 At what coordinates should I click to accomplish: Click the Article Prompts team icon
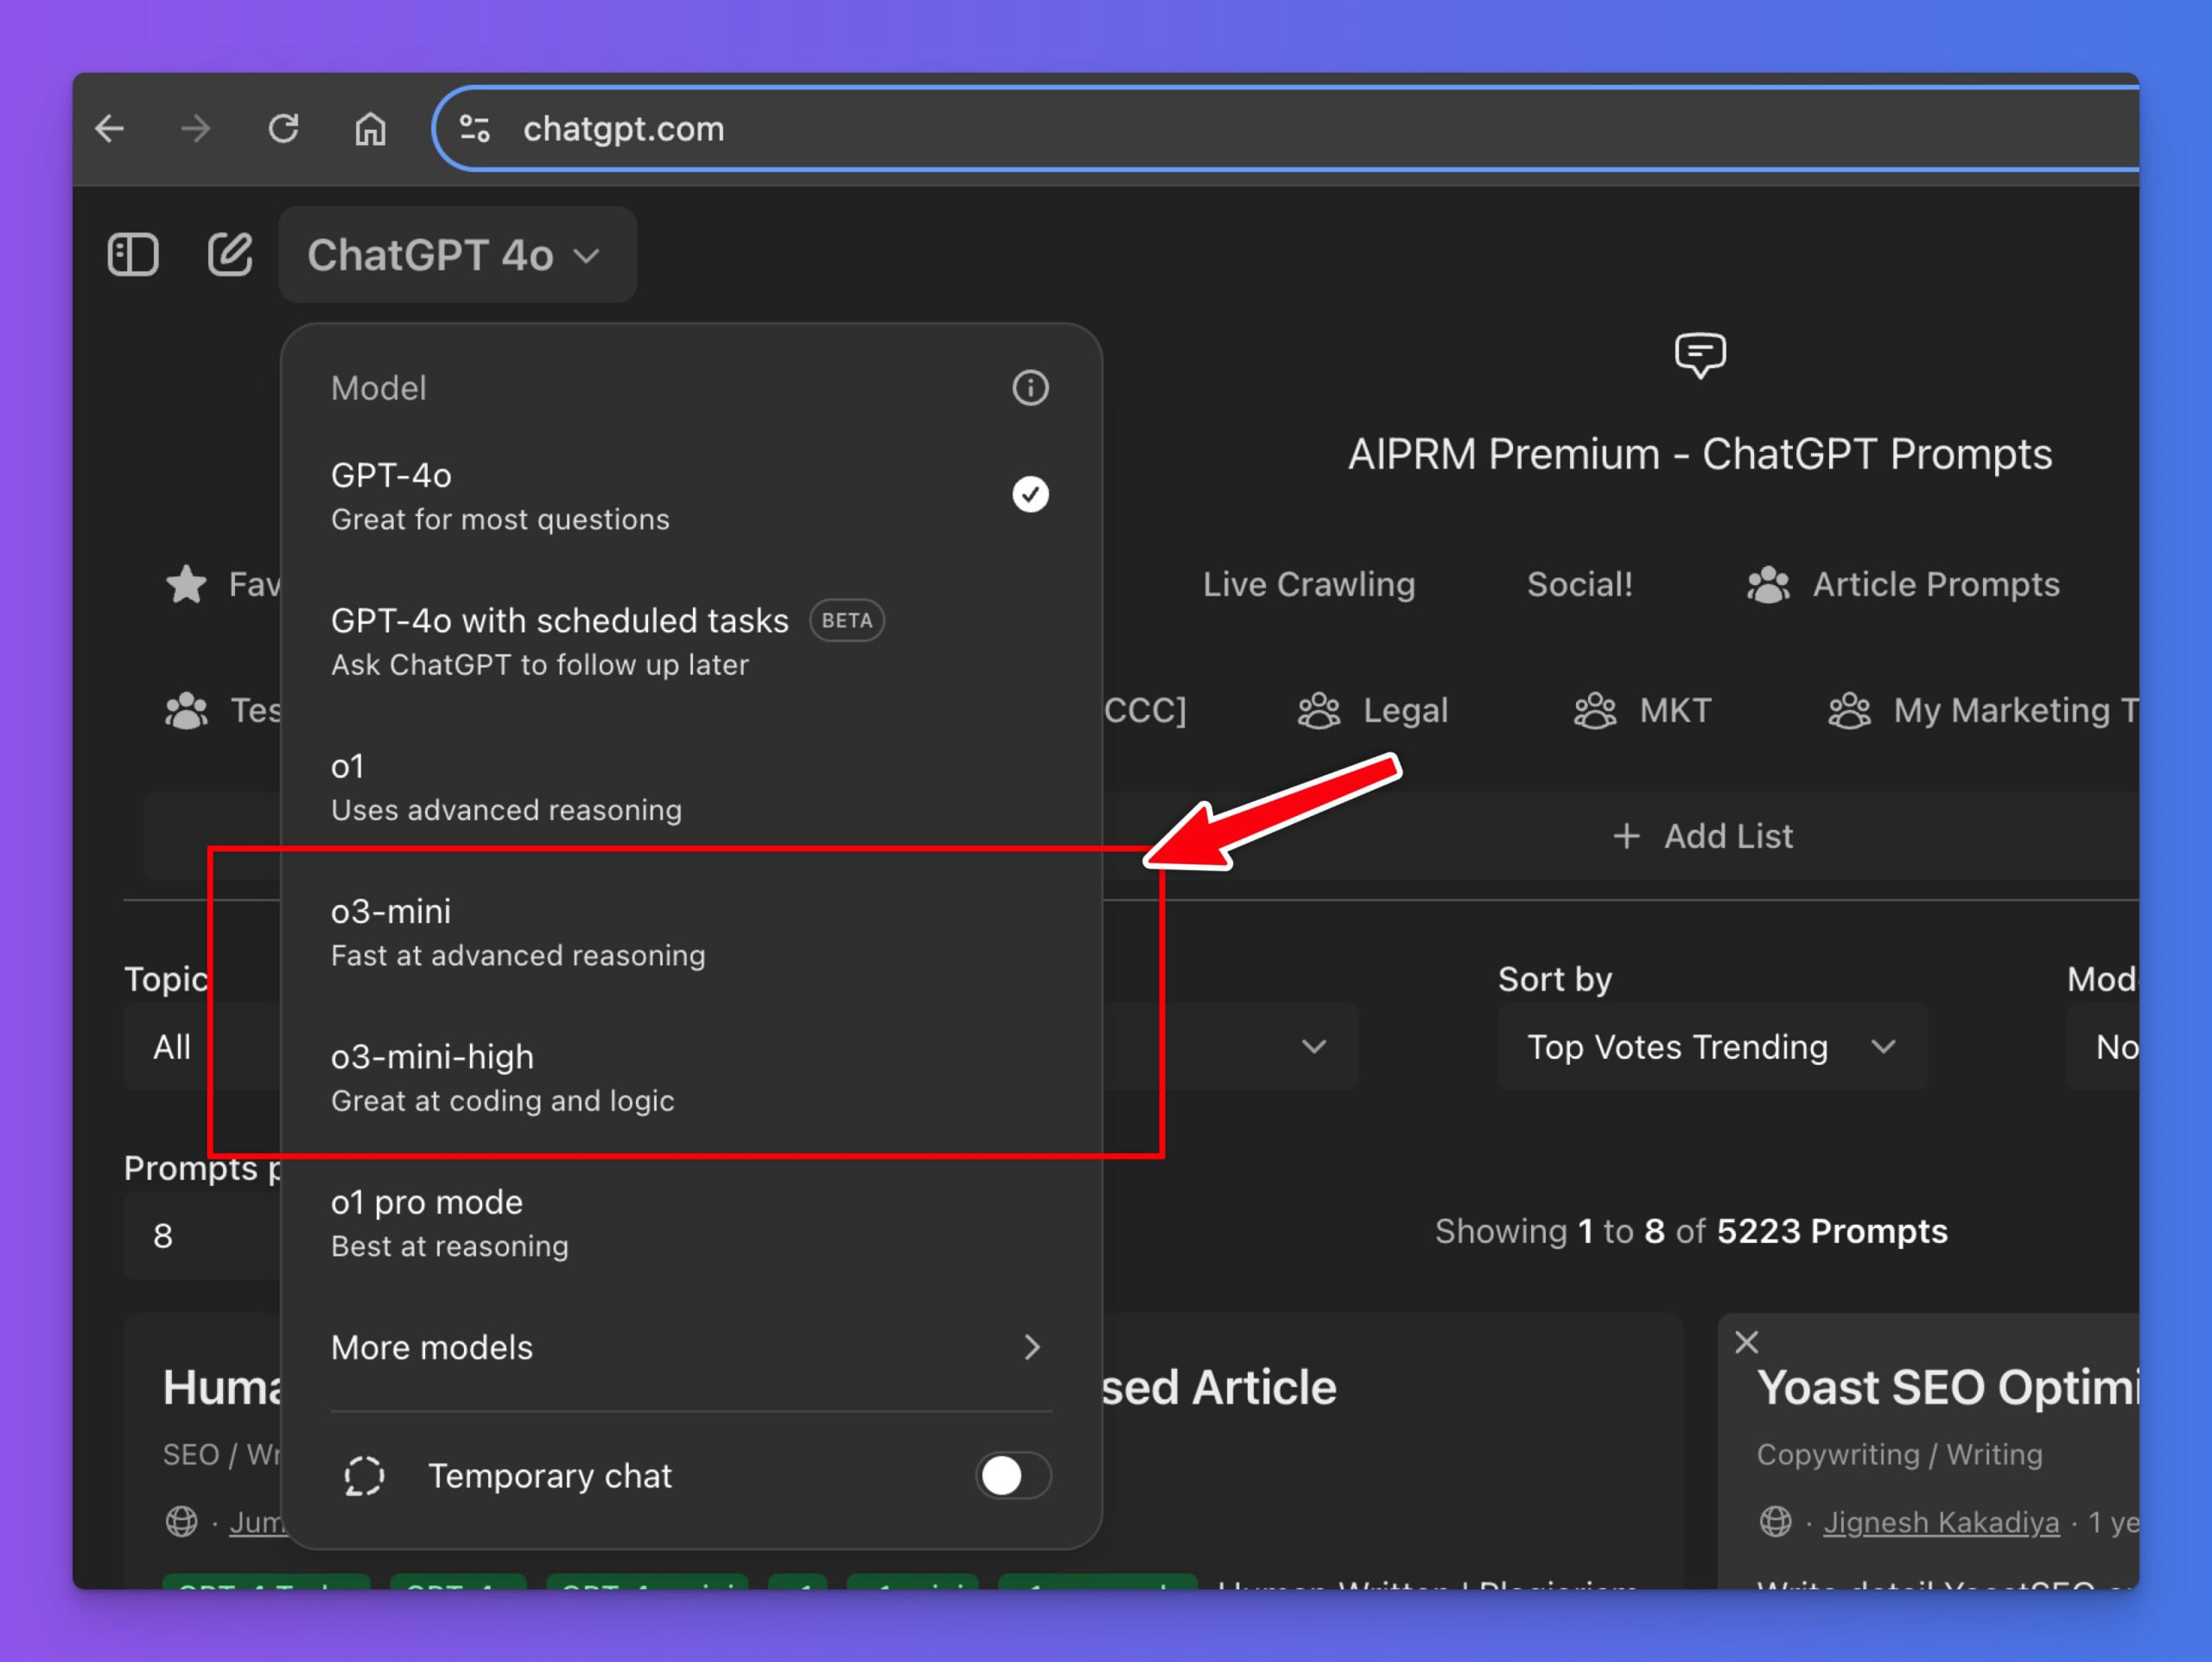(1768, 584)
